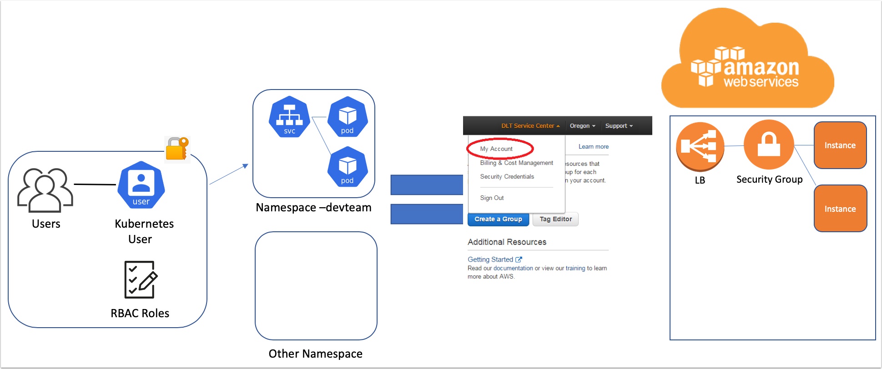Select the lower Instance box
Image resolution: width=882 pixels, height=369 pixels.
[x=840, y=209]
